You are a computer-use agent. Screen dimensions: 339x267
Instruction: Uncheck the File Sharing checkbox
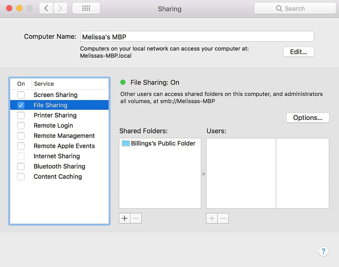(x=21, y=105)
